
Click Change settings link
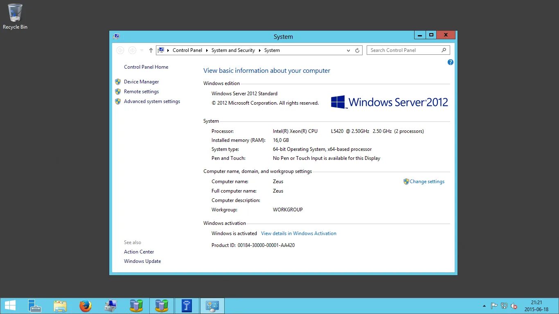(x=427, y=182)
